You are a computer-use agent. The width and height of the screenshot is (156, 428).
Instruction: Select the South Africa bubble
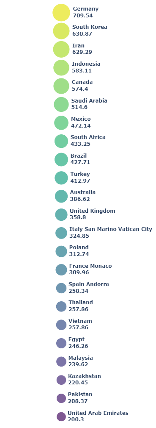(61, 141)
